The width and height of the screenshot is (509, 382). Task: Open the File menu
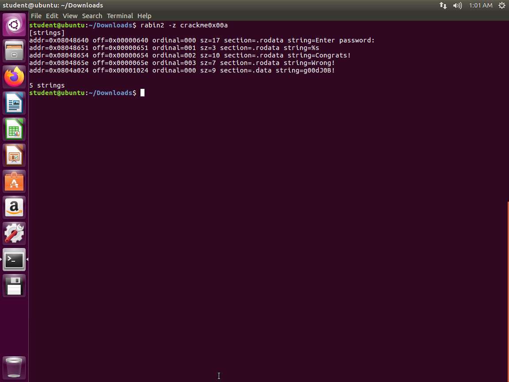pyautogui.click(x=36, y=16)
